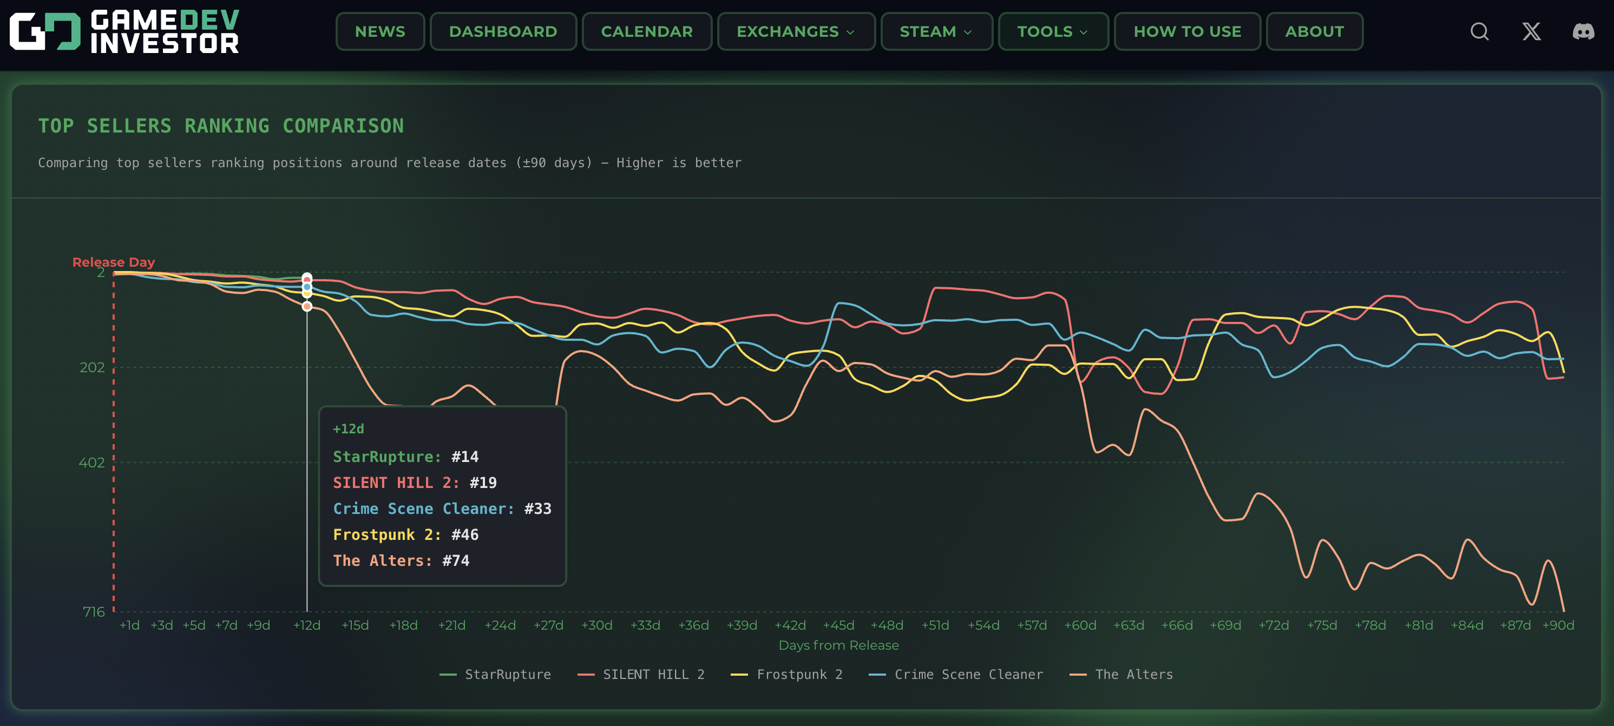Open the Tools dropdown menu
1614x726 pixels.
point(1053,31)
